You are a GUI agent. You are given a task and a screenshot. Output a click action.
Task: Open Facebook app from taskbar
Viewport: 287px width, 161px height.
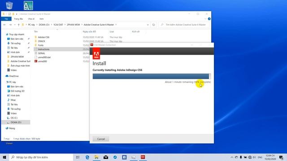[x=124, y=157]
